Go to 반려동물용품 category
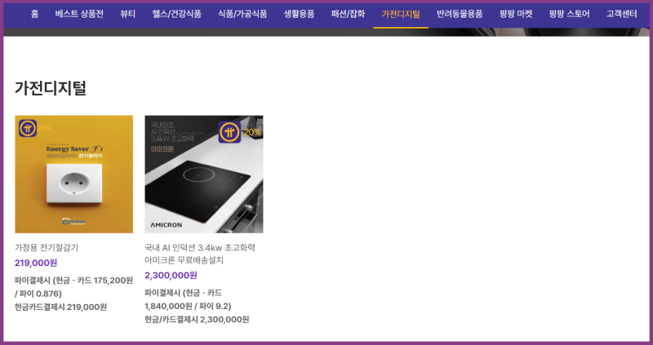Screen dimensions: 653x345 460,14
